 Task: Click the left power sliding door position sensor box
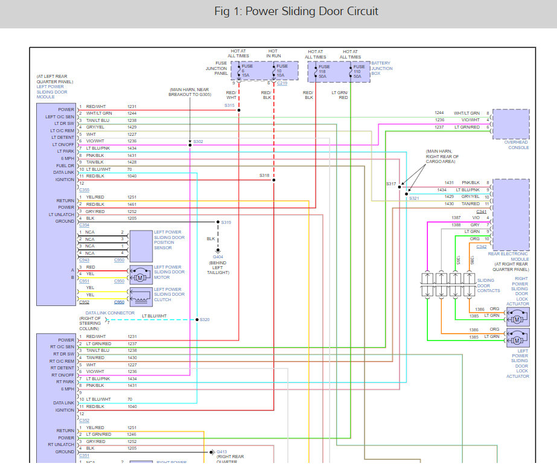click(x=141, y=246)
